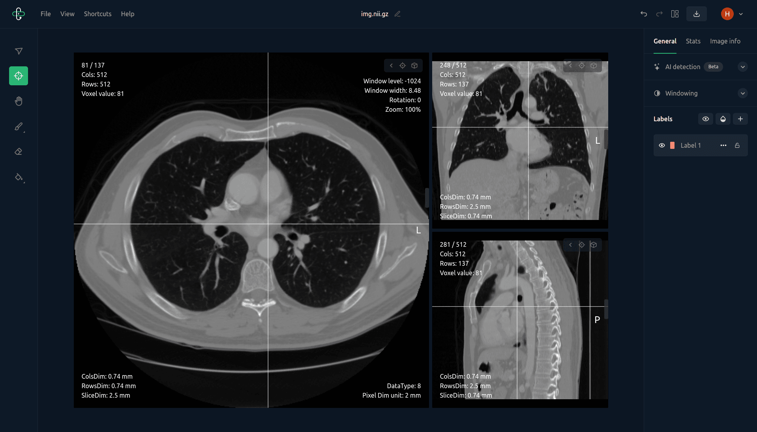
Task: Click the Label 1 color swatch
Action: coord(672,145)
